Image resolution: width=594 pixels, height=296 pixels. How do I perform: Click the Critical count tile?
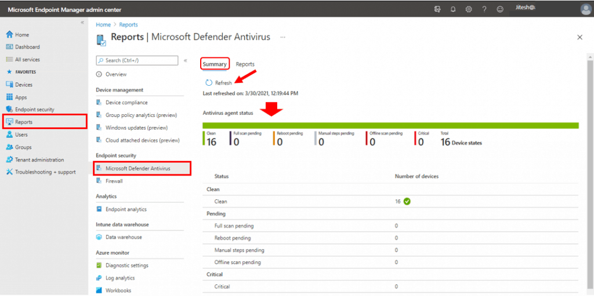point(422,138)
